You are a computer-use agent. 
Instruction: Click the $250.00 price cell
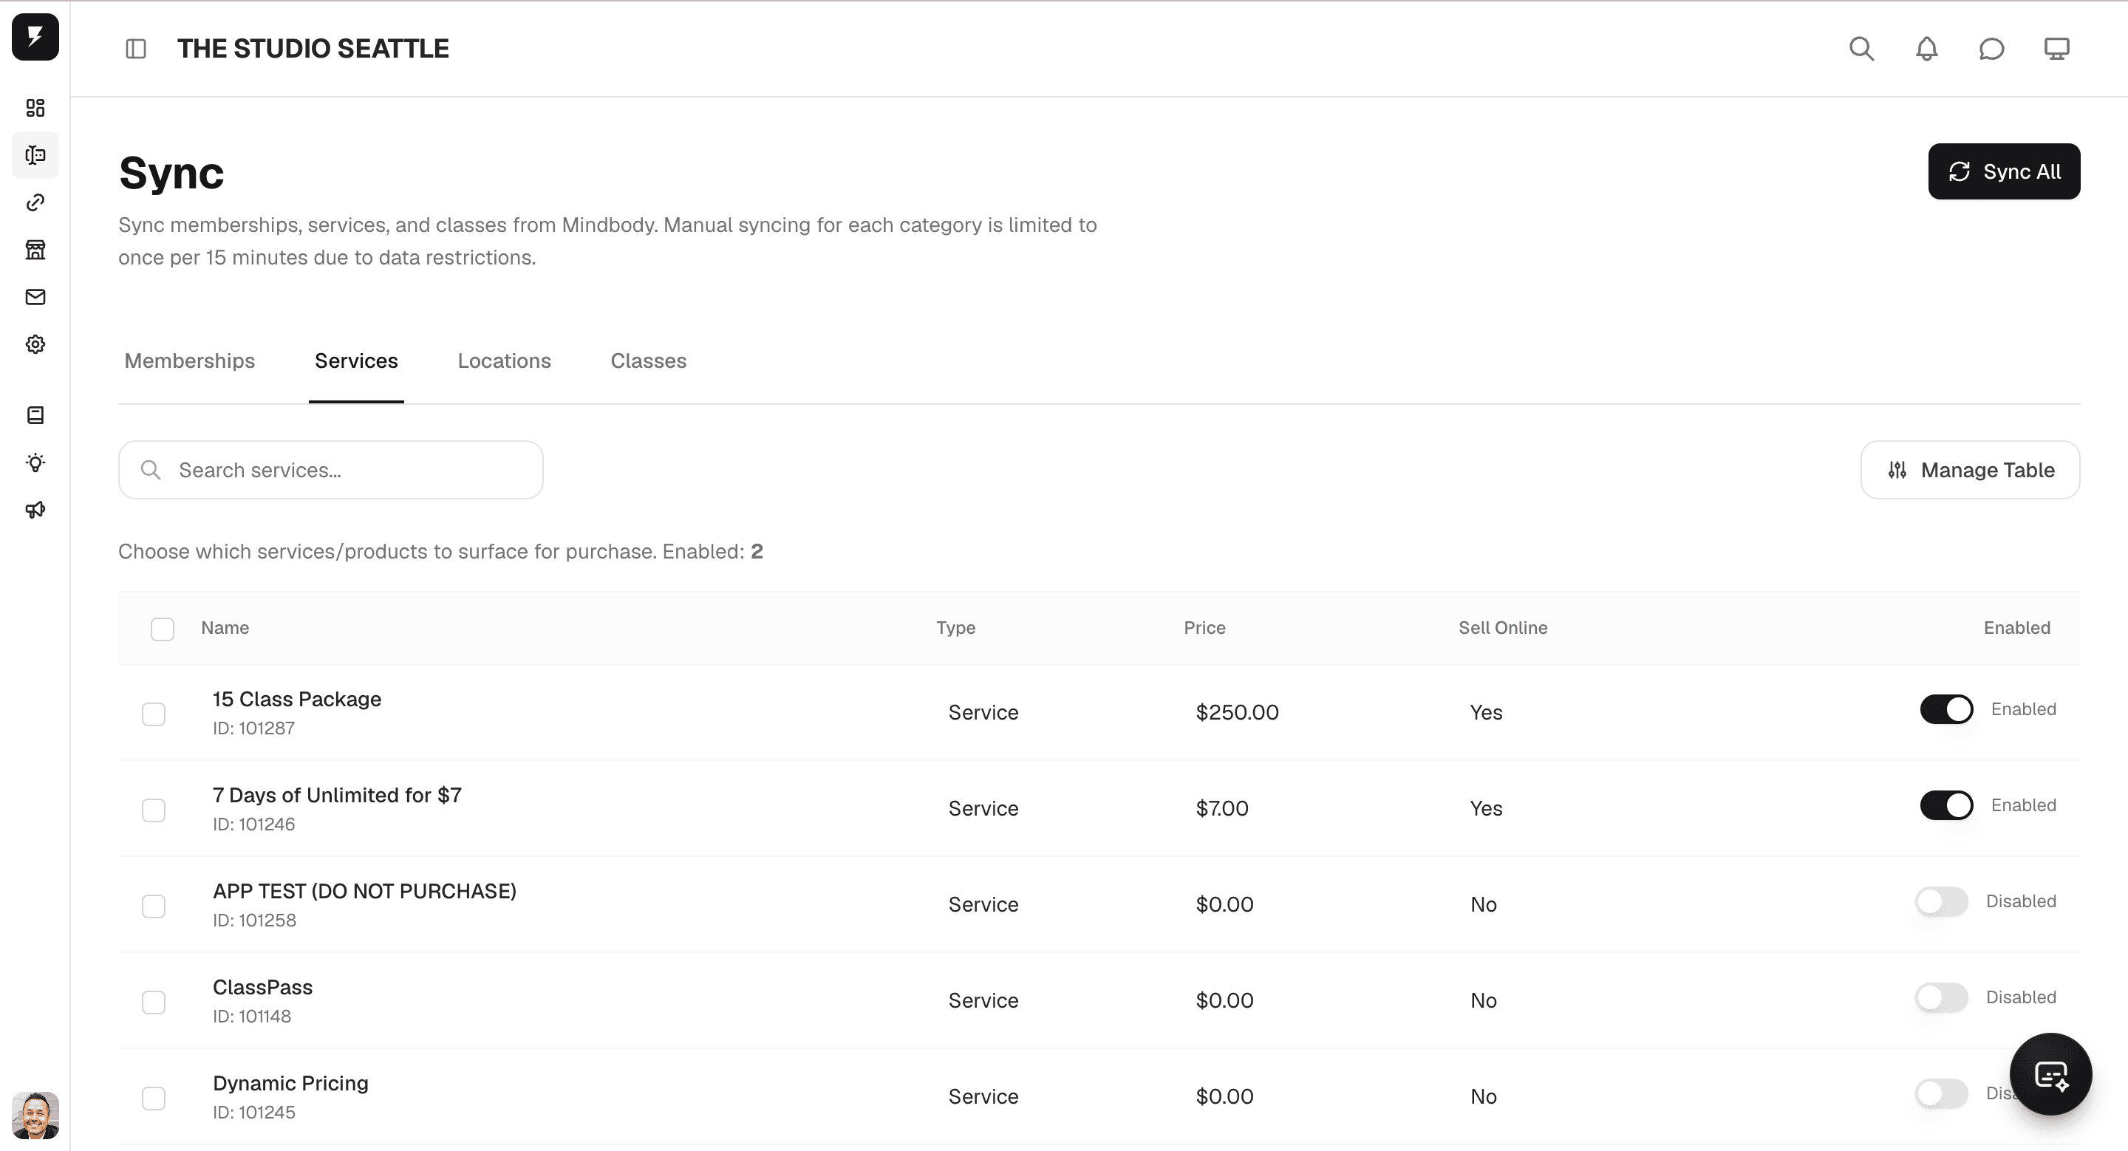click(x=1237, y=713)
